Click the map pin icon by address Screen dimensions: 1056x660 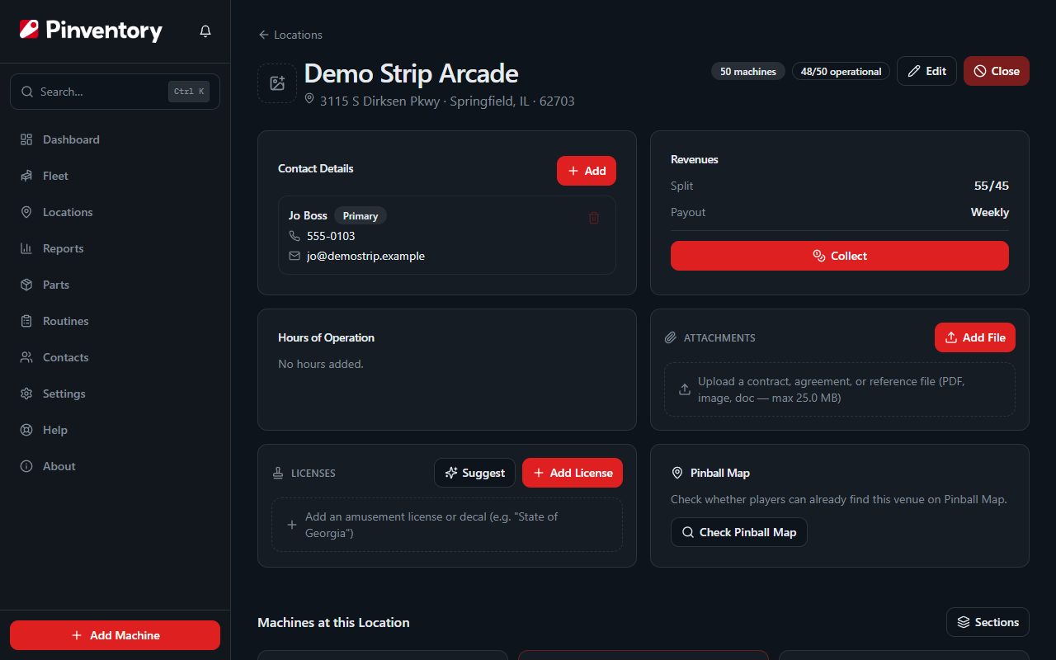tap(310, 99)
